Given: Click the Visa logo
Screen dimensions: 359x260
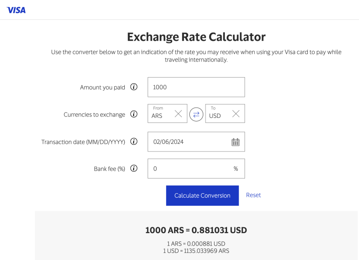Looking at the screenshot, I should pyautogui.click(x=16, y=10).
